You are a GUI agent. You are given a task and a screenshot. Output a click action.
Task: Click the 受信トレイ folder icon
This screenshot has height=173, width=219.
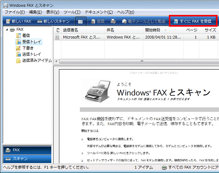[x=18, y=42]
